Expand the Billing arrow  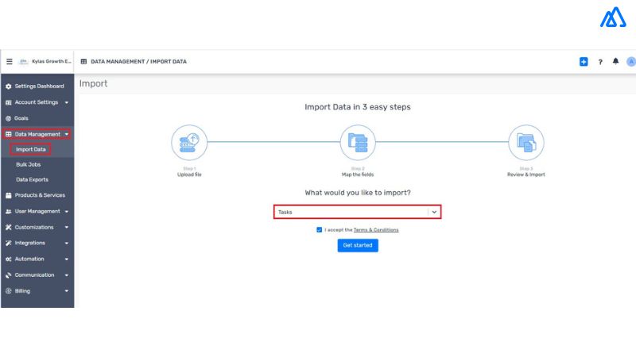tap(67, 291)
